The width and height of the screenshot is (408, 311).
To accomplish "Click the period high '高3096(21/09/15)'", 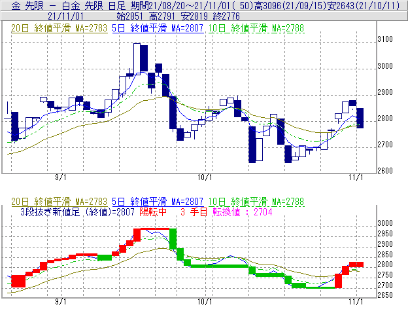I will point(290,5).
